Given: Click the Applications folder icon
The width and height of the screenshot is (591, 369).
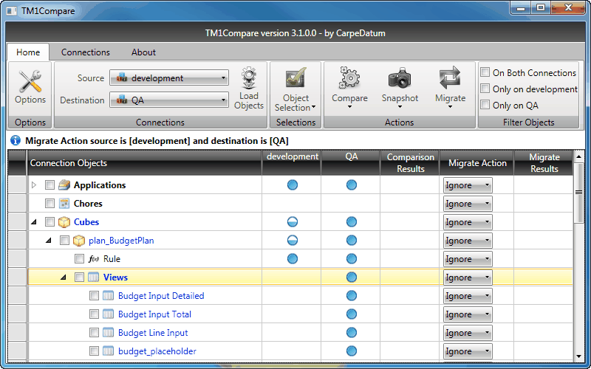Looking at the screenshot, I should pyautogui.click(x=64, y=185).
